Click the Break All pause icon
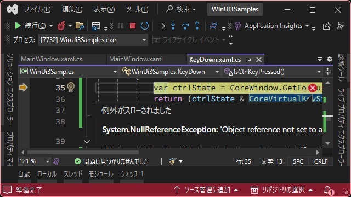 pyautogui.click(x=121, y=26)
